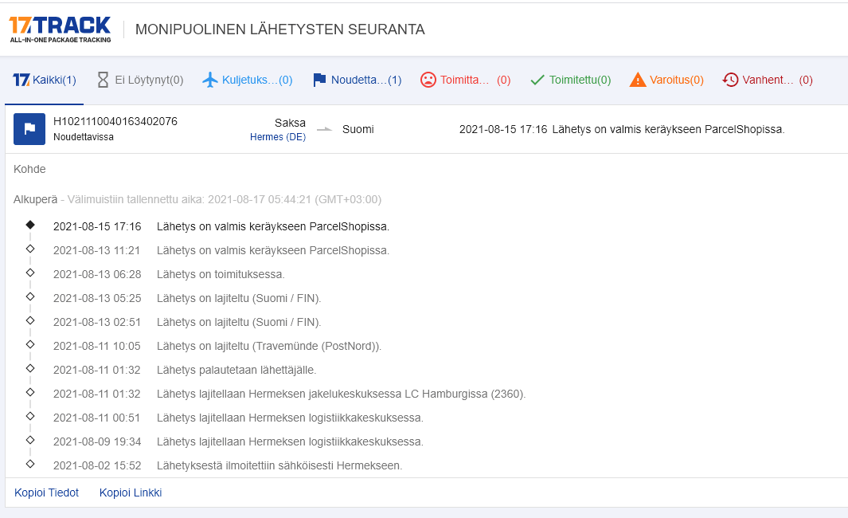Image resolution: width=848 pixels, height=518 pixels.
Task: Click the timeline marker for 2021-08-13 06:28
Action: 30,273
